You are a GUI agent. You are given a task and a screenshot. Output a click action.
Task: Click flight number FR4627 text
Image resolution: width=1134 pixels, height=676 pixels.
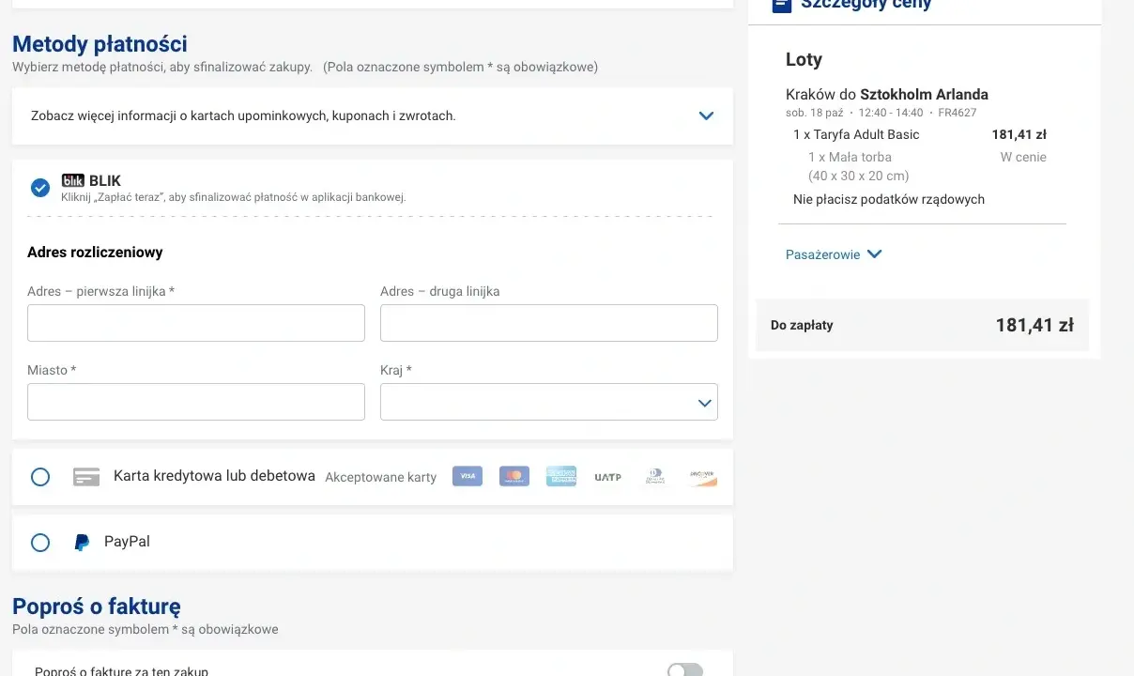[x=958, y=113]
